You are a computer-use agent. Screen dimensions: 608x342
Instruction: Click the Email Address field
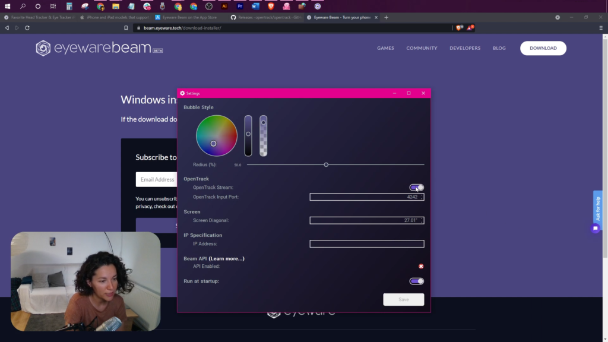157,179
